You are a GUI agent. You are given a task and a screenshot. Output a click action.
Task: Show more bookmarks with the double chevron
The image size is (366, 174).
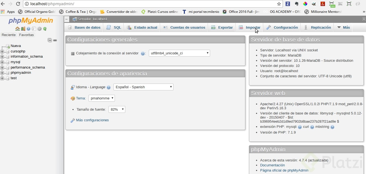[x=364, y=12]
